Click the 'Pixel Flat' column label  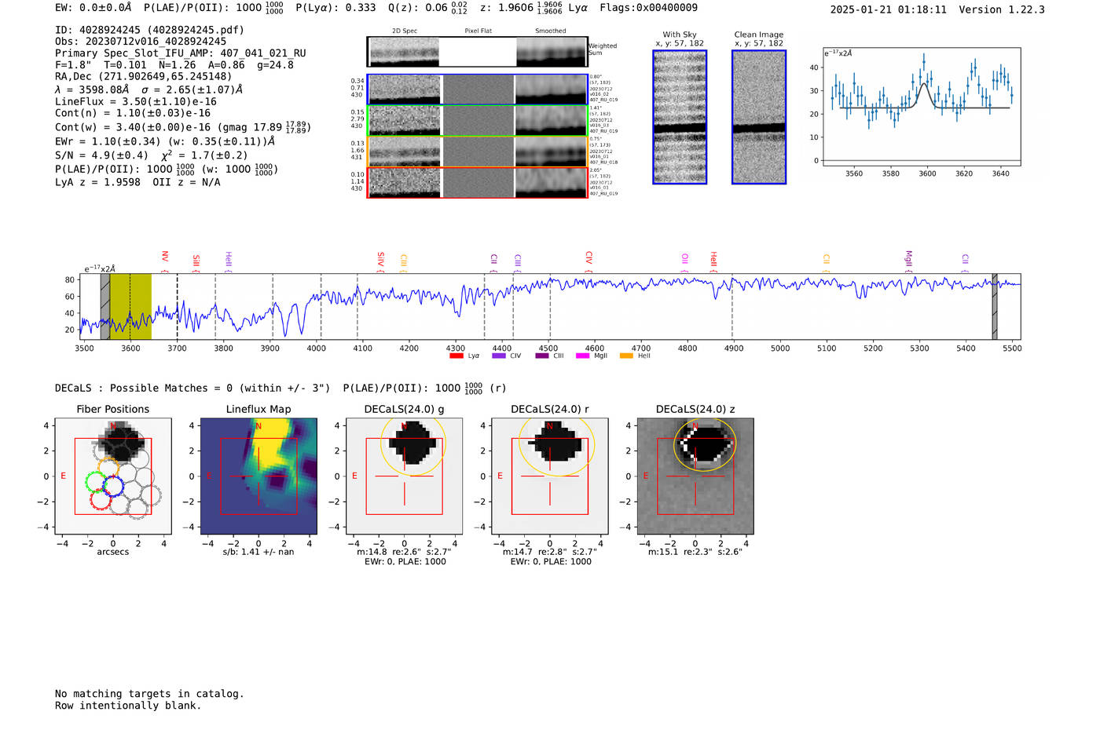point(478,31)
